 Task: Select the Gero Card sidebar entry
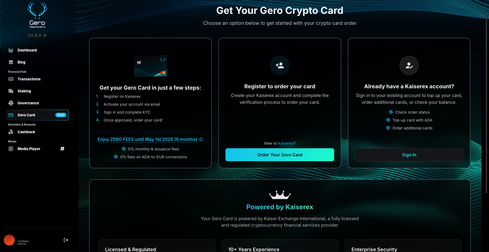[x=26, y=115]
